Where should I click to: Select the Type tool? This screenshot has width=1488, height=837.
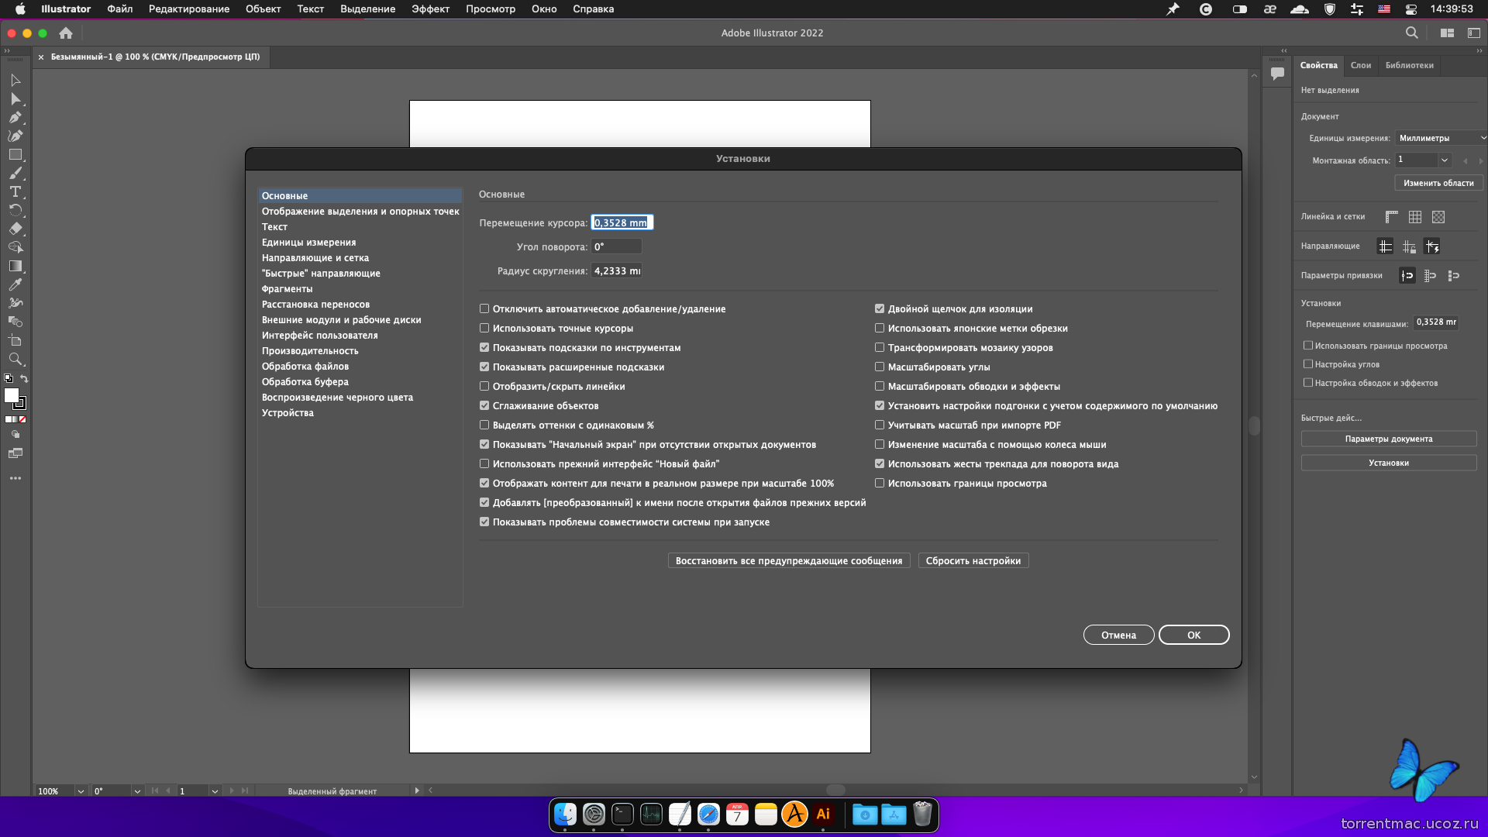15,191
